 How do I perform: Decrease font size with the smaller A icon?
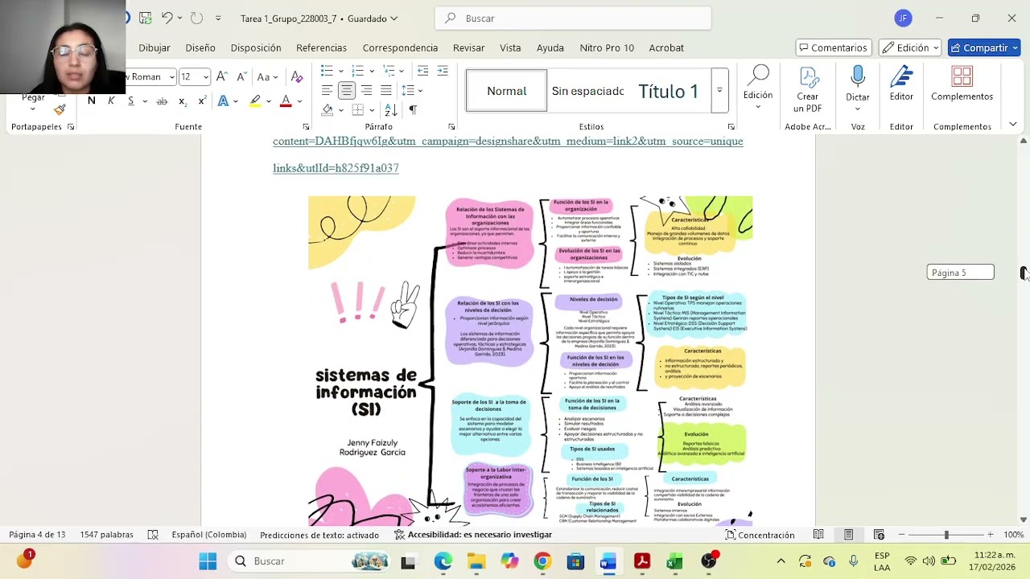pyautogui.click(x=241, y=76)
